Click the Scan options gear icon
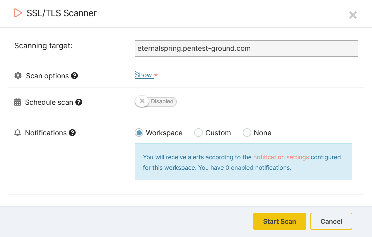Viewport: 372px width, 237px height. pyautogui.click(x=18, y=76)
